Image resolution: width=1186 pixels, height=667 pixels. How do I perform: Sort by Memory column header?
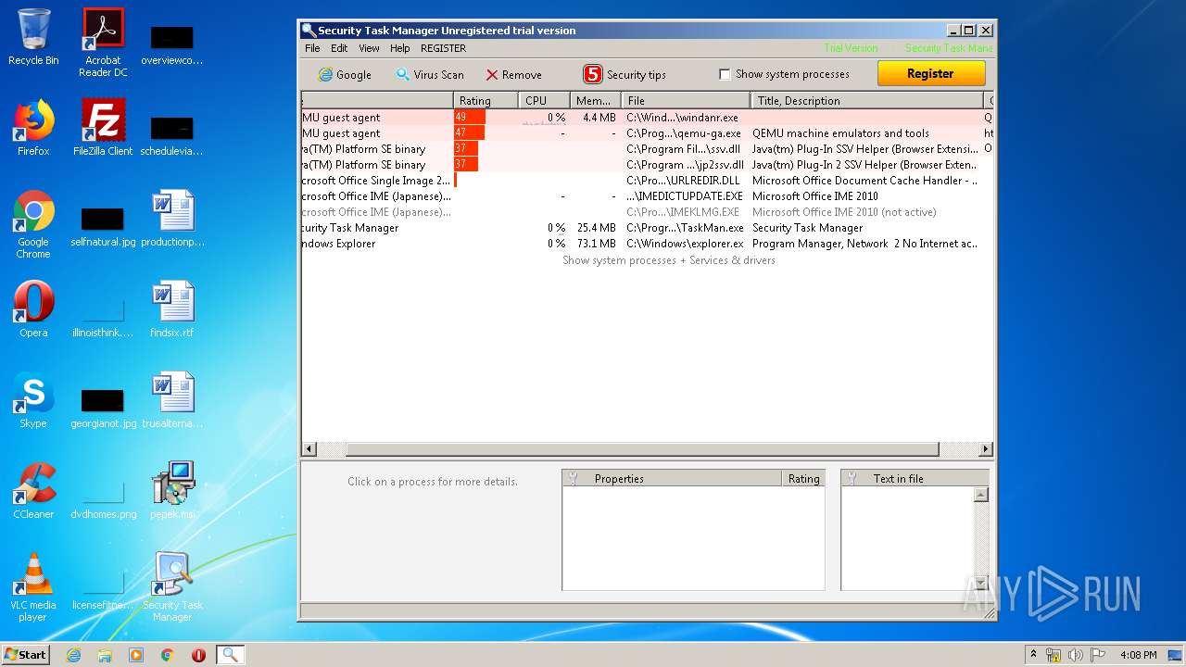[x=596, y=100]
